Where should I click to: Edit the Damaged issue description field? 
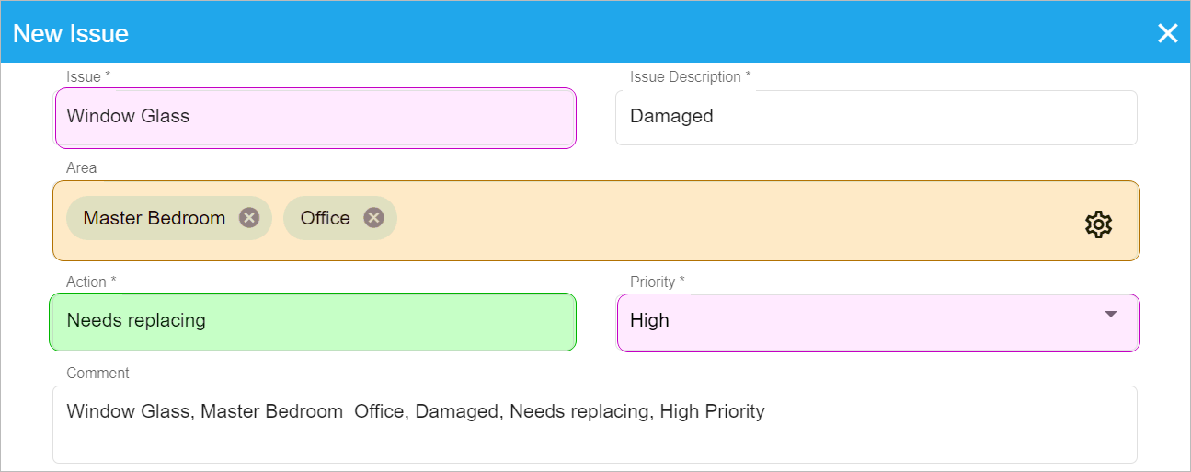point(876,118)
